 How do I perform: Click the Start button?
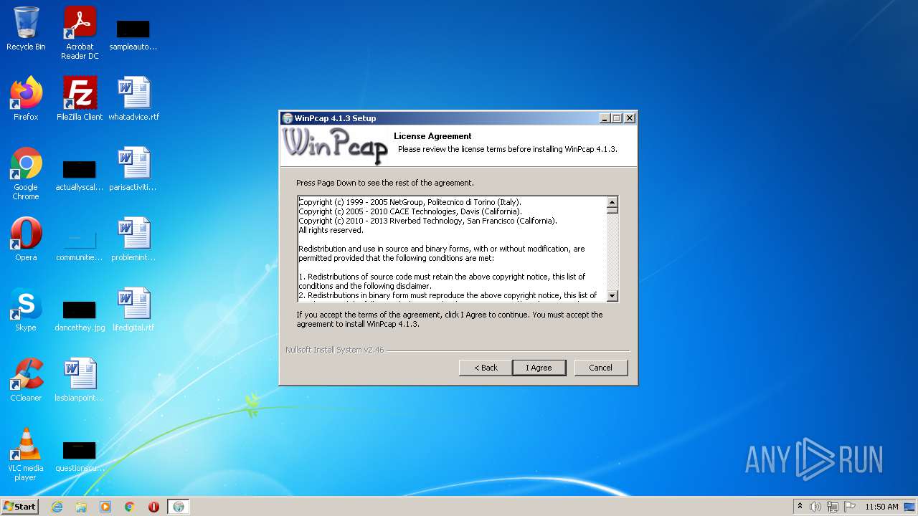20,507
